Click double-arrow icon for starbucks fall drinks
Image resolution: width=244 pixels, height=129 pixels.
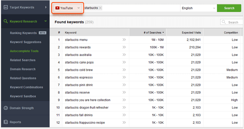coord(124,115)
